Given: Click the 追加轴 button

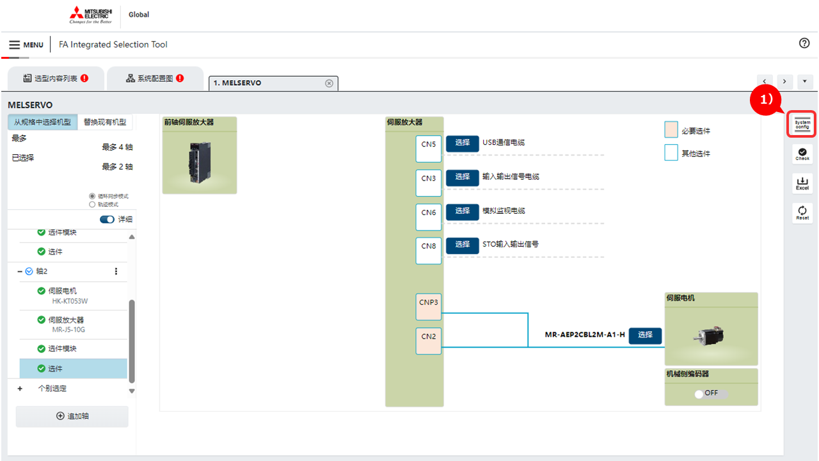Looking at the screenshot, I should click(x=72, y=416).
